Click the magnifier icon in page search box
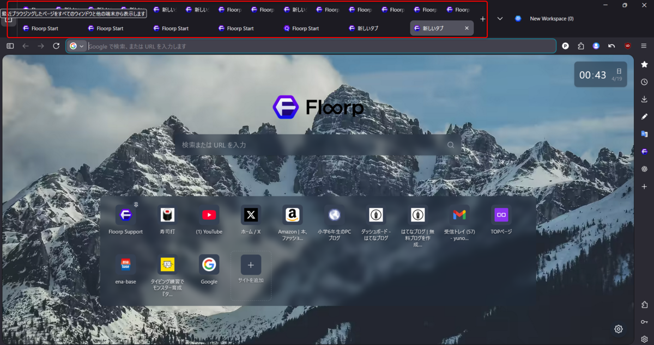This screenshot has width=654, height=345. (451, 145)
